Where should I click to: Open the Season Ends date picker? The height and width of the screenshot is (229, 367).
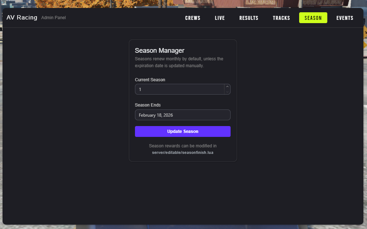click(x=183, y=115)
